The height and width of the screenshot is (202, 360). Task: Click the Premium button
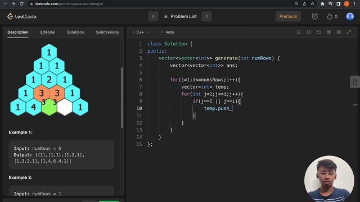click(288, 16)
